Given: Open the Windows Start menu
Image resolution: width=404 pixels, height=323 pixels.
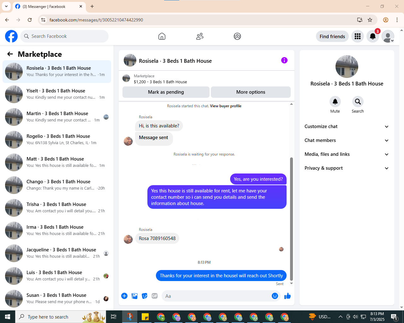Looking at the screenshot, I should [x=8, y=317].
